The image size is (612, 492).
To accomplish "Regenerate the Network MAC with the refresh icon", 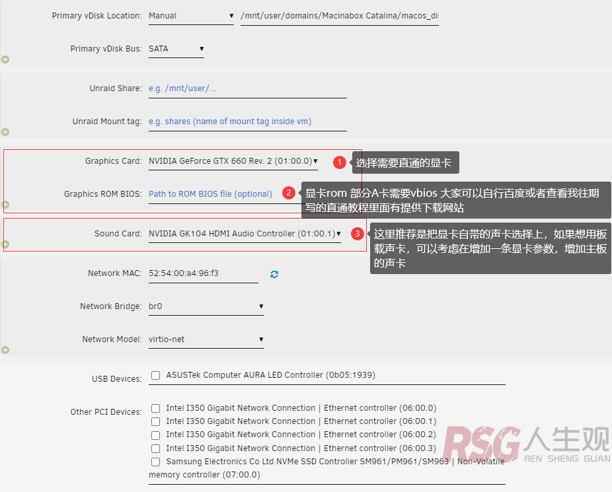I will click(274, 274).
